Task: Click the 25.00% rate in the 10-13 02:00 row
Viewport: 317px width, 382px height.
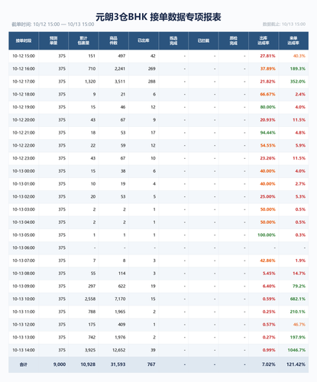Action: (267, 196)
